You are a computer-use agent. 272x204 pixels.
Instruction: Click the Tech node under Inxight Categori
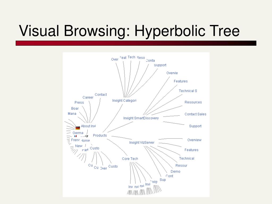(131, 57)
